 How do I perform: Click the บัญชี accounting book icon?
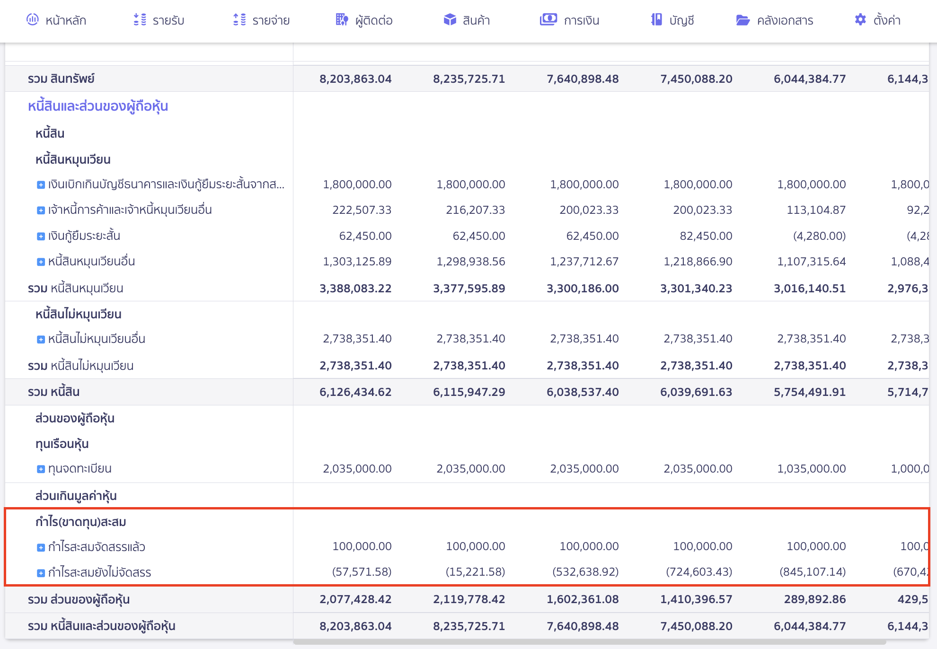coord(657,20)
